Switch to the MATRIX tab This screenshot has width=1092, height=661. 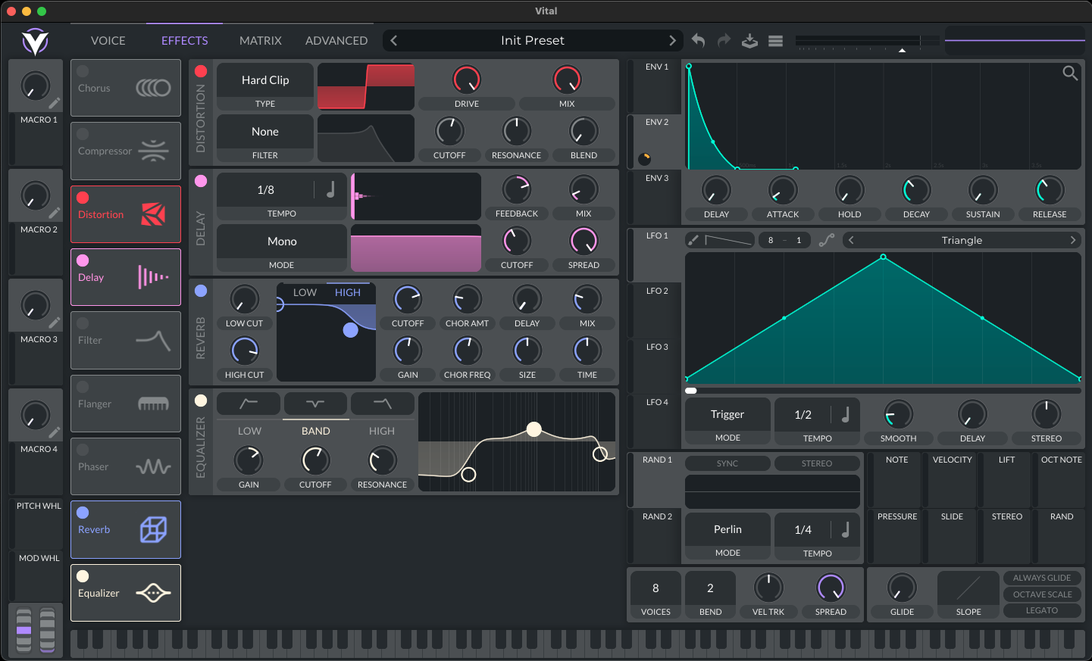coord(261,41)
